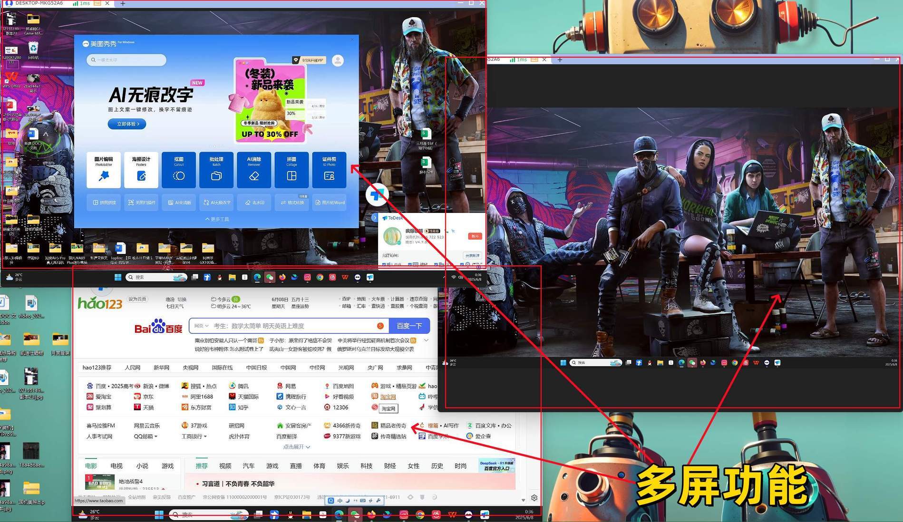Click the Meitu user avatar icon
This screenshot has height=522, width=903.
pyautogui.click(x=338, y=60)
